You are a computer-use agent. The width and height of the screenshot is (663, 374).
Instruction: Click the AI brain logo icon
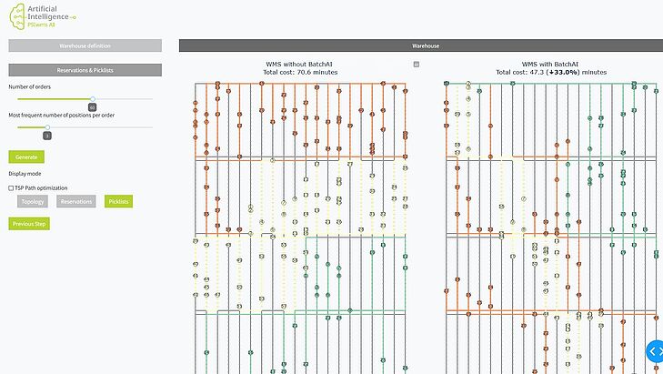19,15
